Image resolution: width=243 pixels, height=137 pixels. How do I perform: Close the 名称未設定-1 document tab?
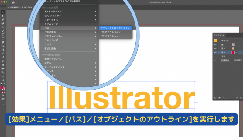[8, 7]
